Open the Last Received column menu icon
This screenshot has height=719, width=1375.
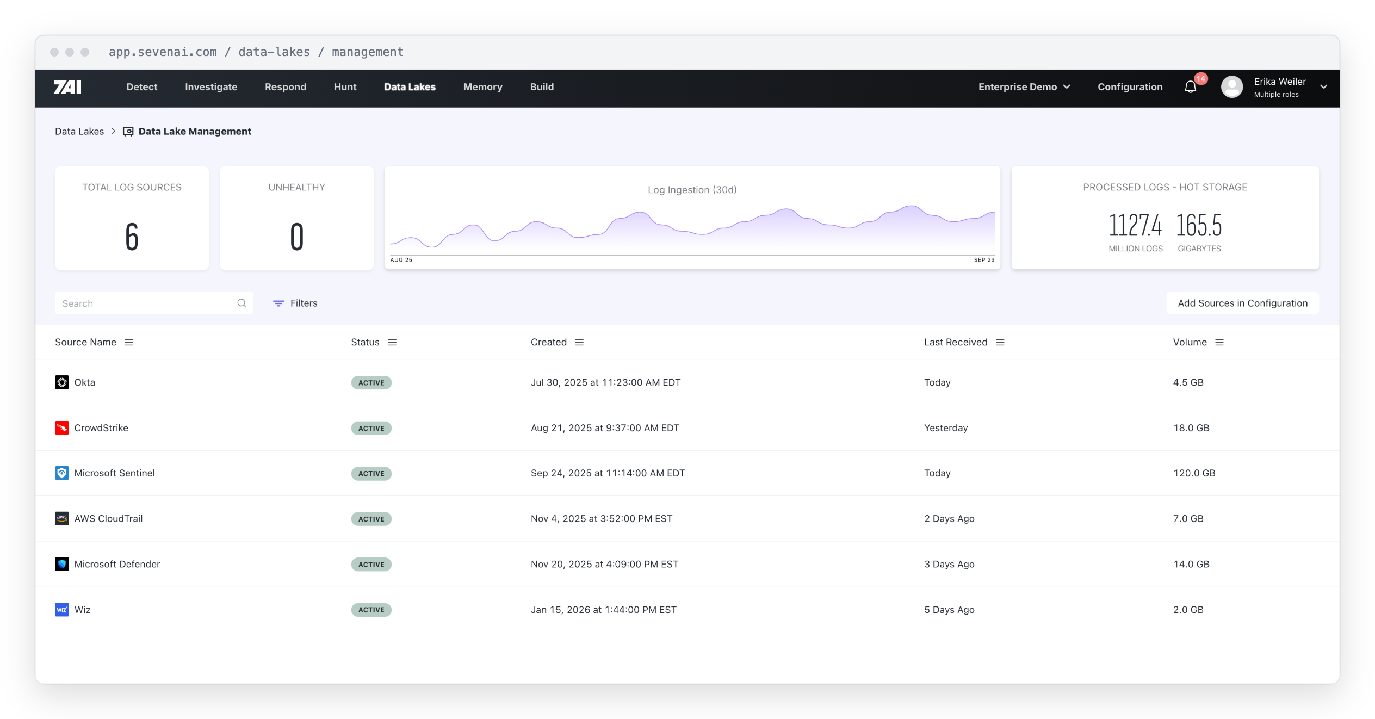coord(1000,342)
